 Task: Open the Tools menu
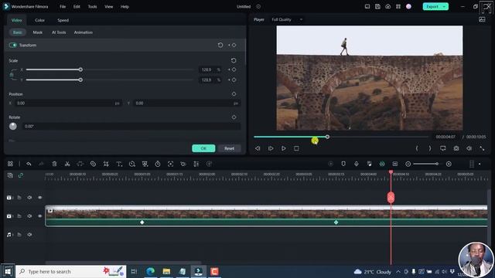click(93, 7)
